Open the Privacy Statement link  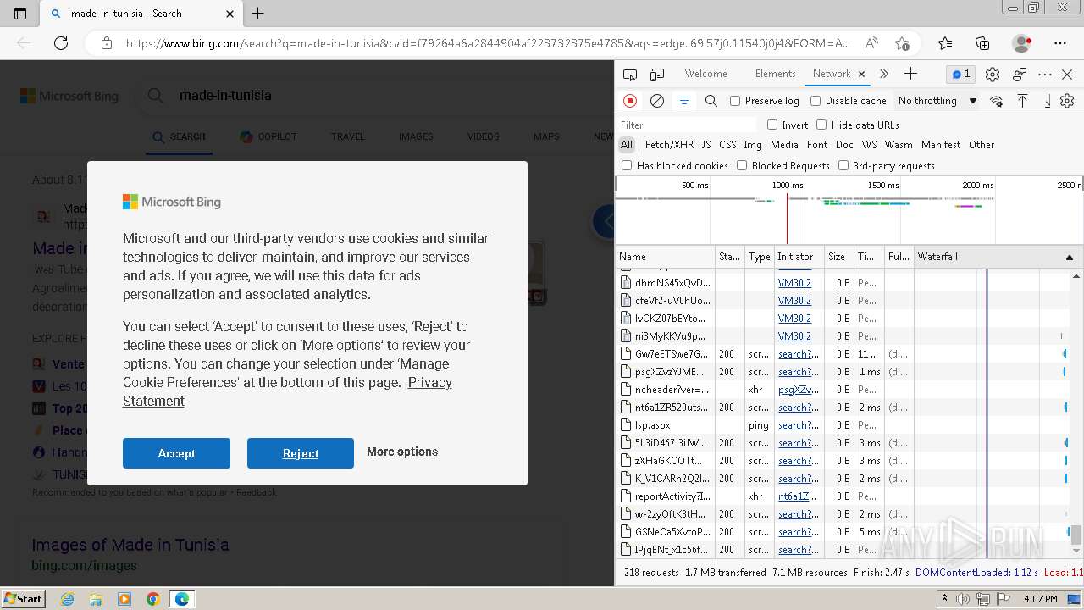point(288,391)
